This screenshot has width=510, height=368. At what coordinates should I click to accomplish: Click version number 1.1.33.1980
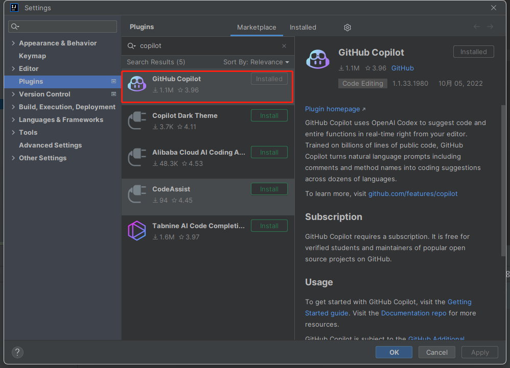click(x=410, y=84)
